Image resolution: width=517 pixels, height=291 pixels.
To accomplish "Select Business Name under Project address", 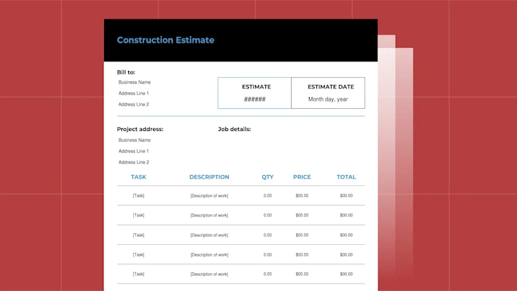I will [x=134, y=140].
